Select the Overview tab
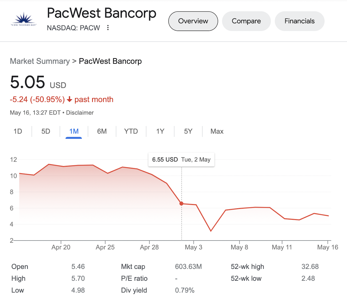 click(x=193, y=21)
